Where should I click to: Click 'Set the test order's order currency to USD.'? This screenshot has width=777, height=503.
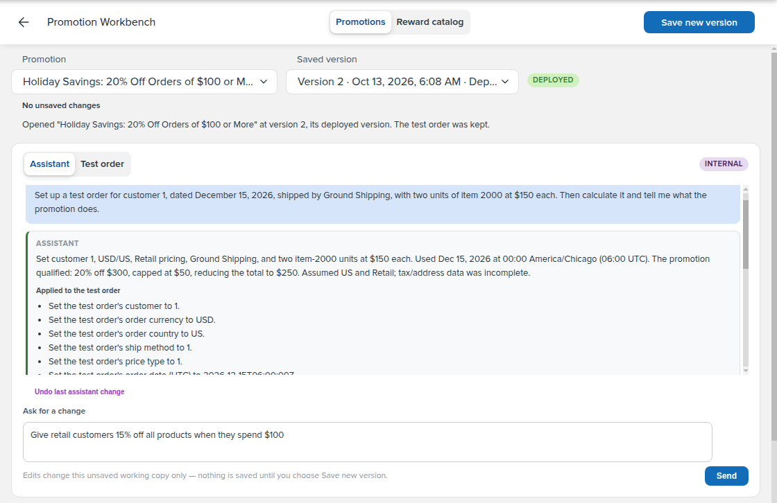pos(132,320)
